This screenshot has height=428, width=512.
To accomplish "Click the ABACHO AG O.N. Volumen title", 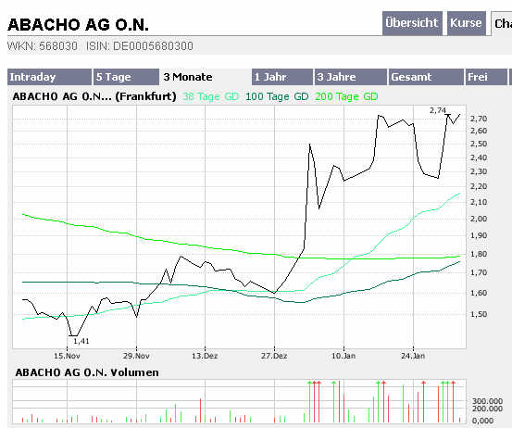I will click(87, 372).
